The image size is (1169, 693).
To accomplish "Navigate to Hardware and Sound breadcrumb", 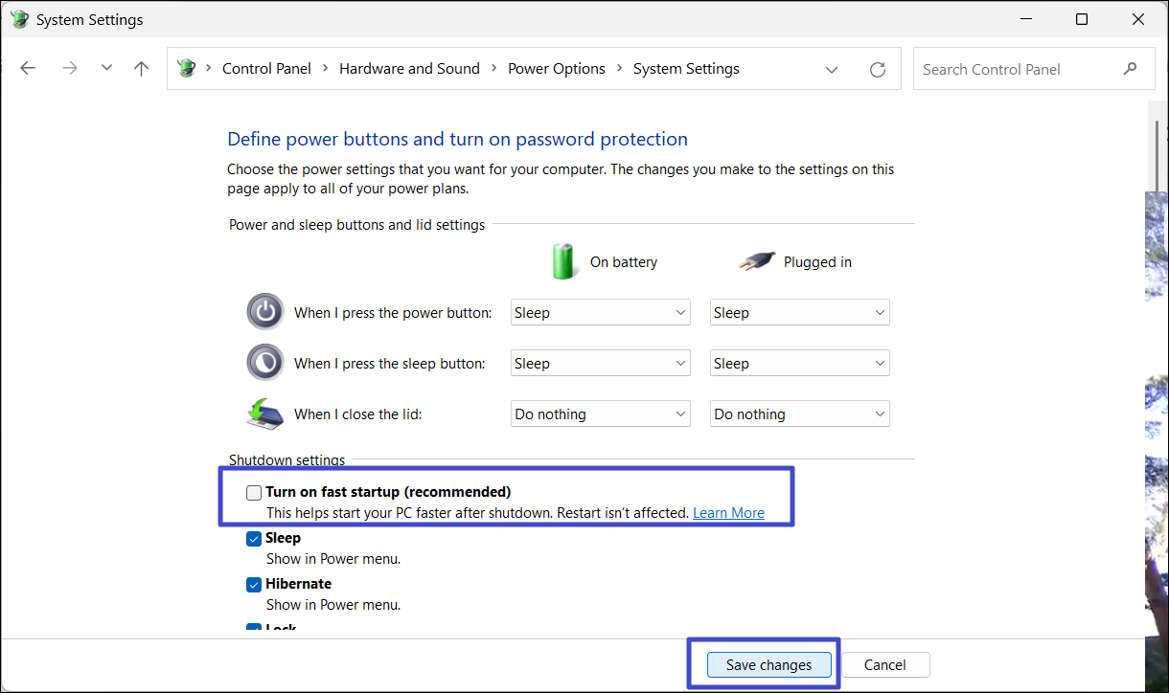I will pyautogui.click(x=409, y=69).
